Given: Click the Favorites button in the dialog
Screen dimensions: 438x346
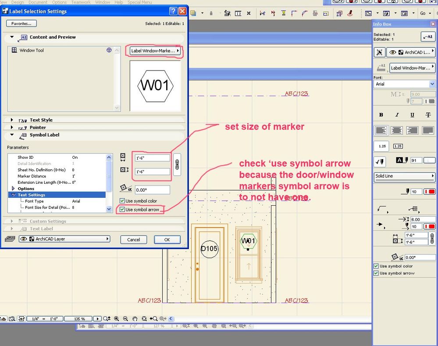Looking at the screenshot, I should (x=21, y=23).
